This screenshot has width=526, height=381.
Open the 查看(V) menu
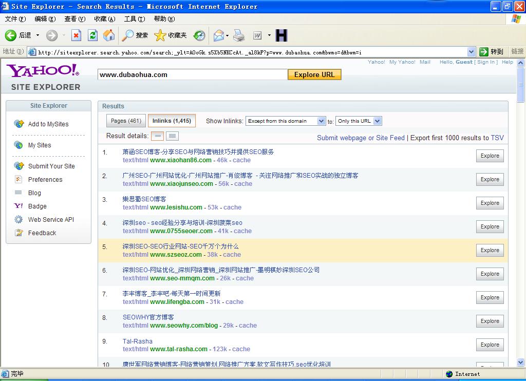pos(75,19)
